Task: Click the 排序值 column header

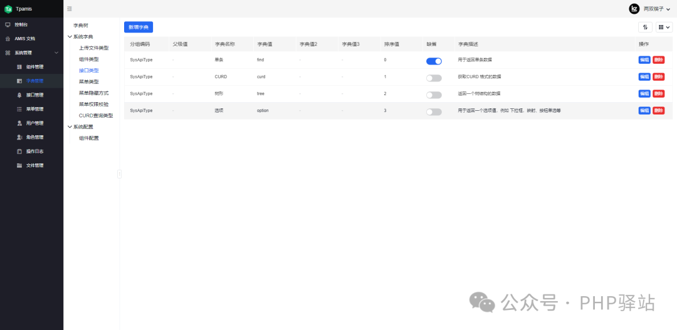Action: click(x=391, y=44)
